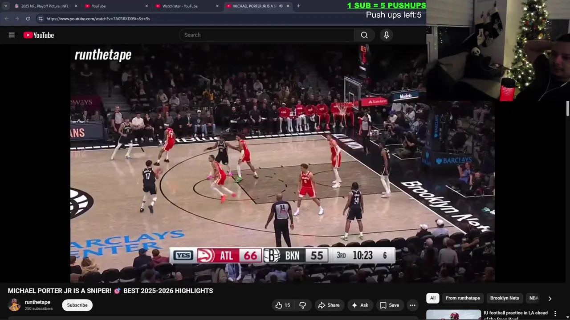570x320 pixels.
Task: Click the YouTube logo home link
Action: click(39, 35)
